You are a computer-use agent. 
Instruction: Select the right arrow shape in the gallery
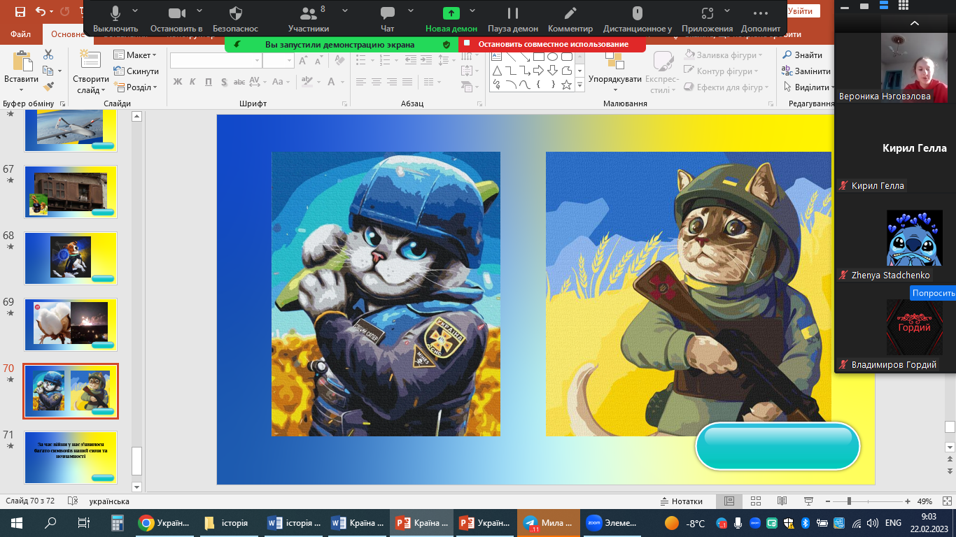[538, 71]
